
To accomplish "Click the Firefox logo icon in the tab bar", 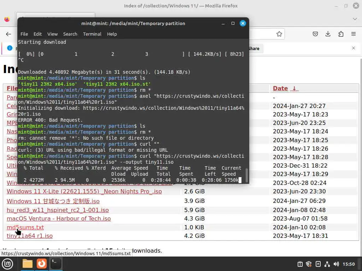I will (7, 19).
